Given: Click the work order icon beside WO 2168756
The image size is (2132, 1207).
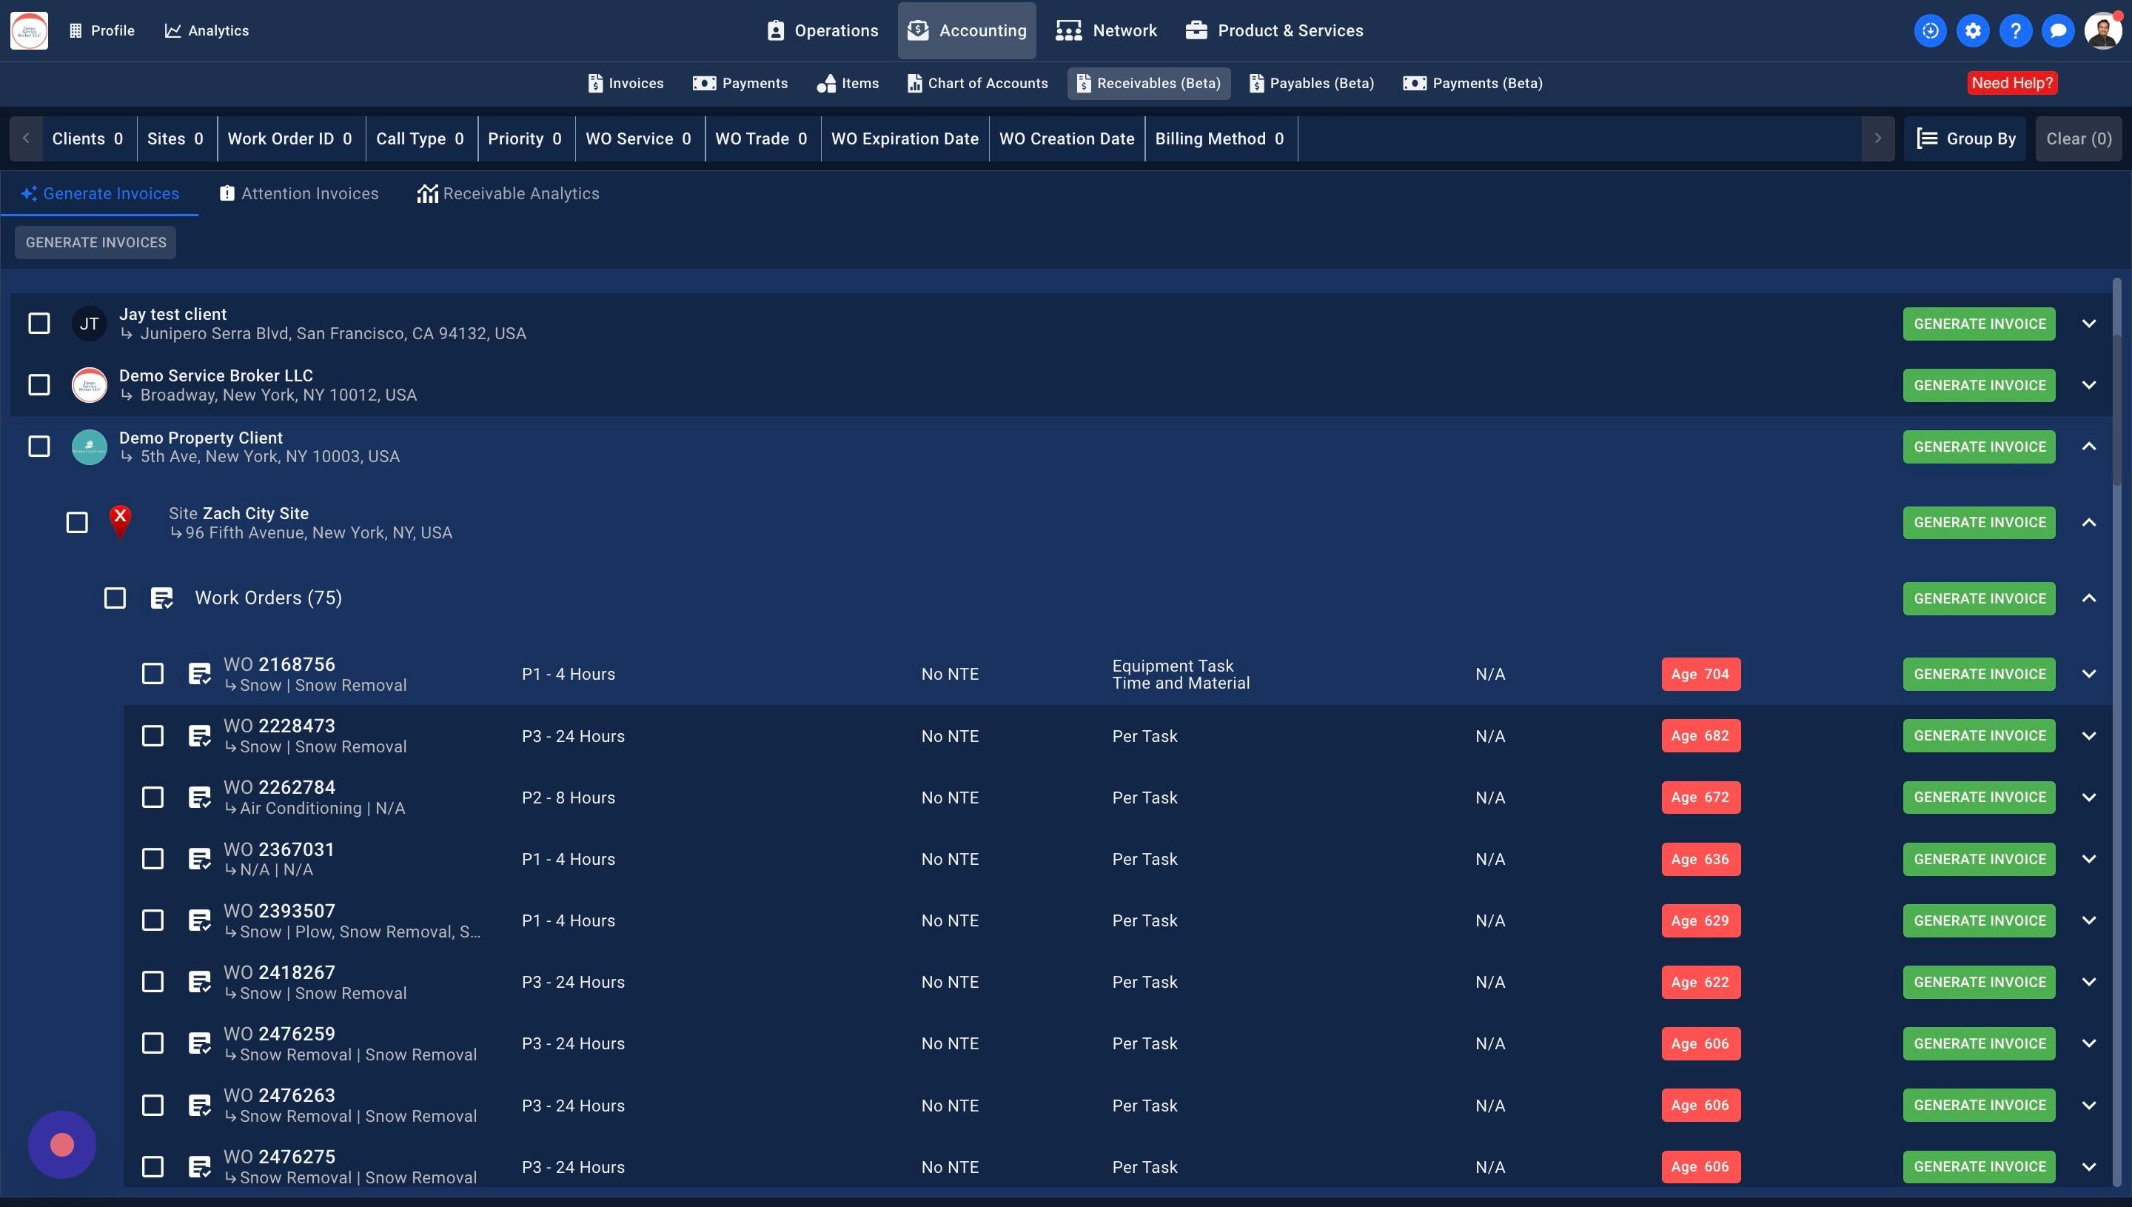Looking at the screenshot, I should (199, 674).
